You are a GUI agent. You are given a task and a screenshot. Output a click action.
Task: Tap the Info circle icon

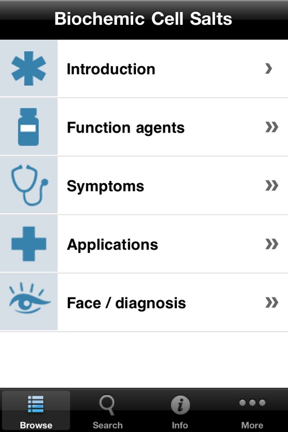[180, 406]
